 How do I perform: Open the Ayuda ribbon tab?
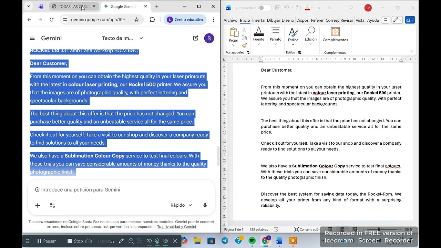pyautogui.click(x=373, y=20)
